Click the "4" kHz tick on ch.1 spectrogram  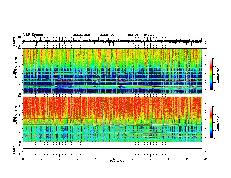pyautogui.click(x=20, y=76)
